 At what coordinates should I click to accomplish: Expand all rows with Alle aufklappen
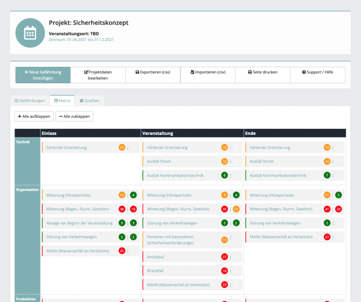(x=33, y=116)
